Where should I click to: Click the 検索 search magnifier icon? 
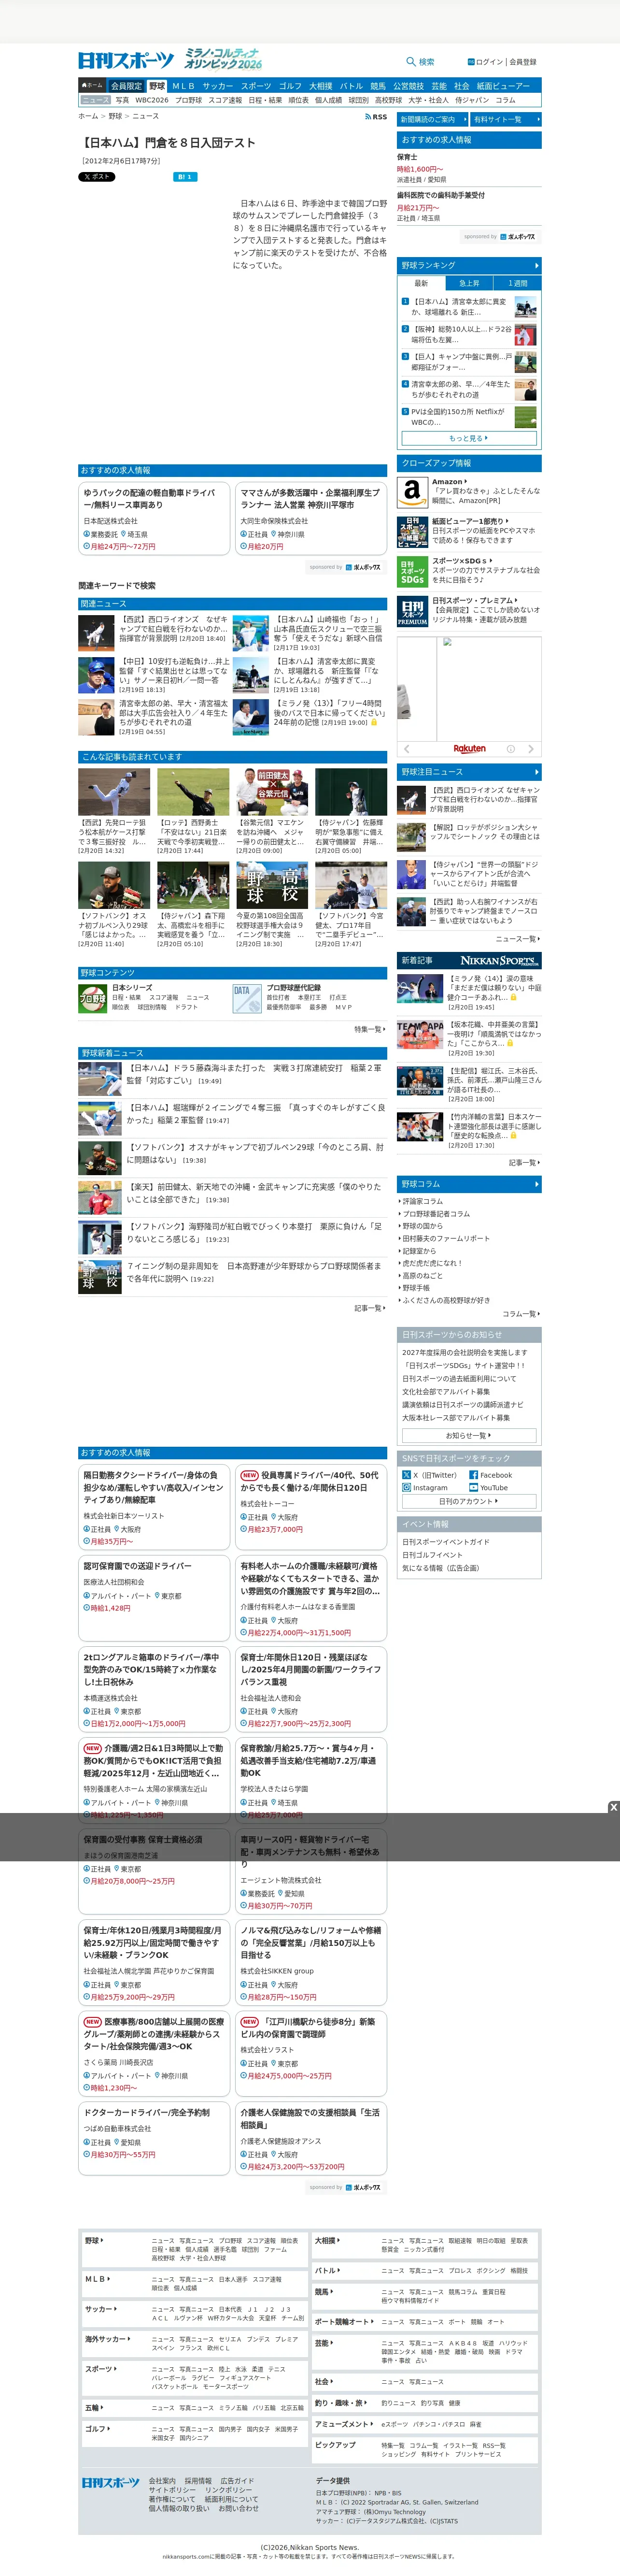(x=411, y=62)
